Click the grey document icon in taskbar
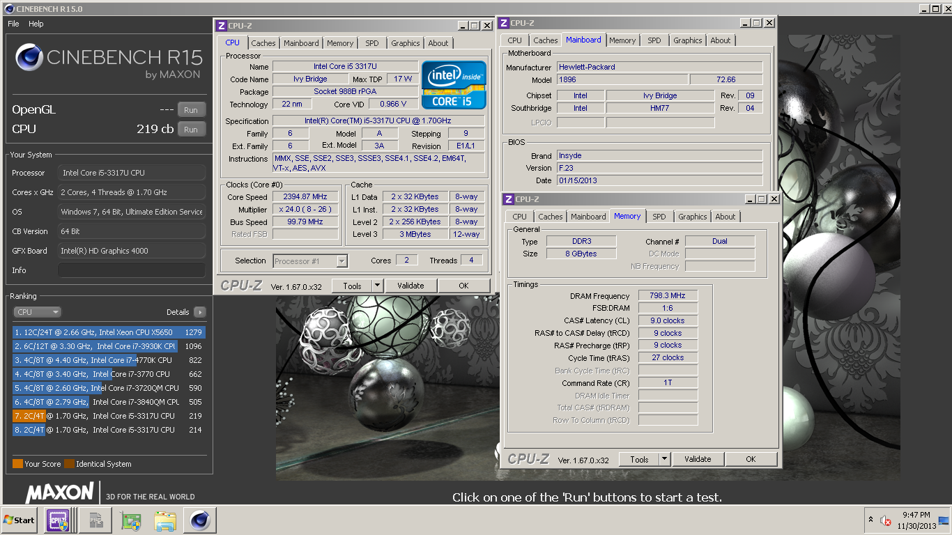 tap(95, 520)
